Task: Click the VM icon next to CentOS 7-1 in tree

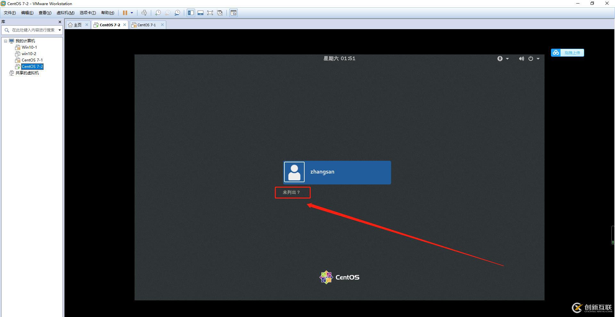Action: coord(18,60)
